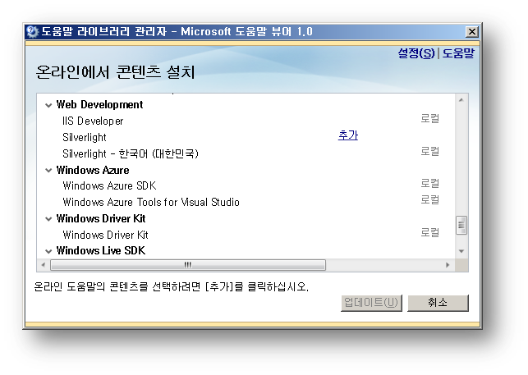Click the Windows Live SDK heading text

101,251
